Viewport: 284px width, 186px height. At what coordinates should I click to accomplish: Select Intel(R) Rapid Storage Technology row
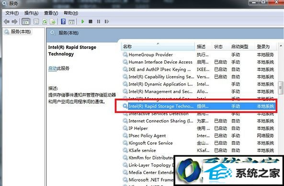pos(199,106)
